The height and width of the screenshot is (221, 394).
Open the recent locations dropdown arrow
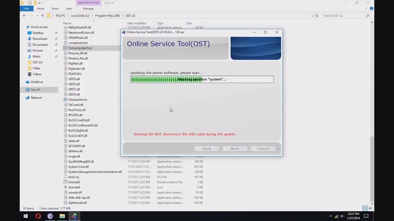coord(38,16)
